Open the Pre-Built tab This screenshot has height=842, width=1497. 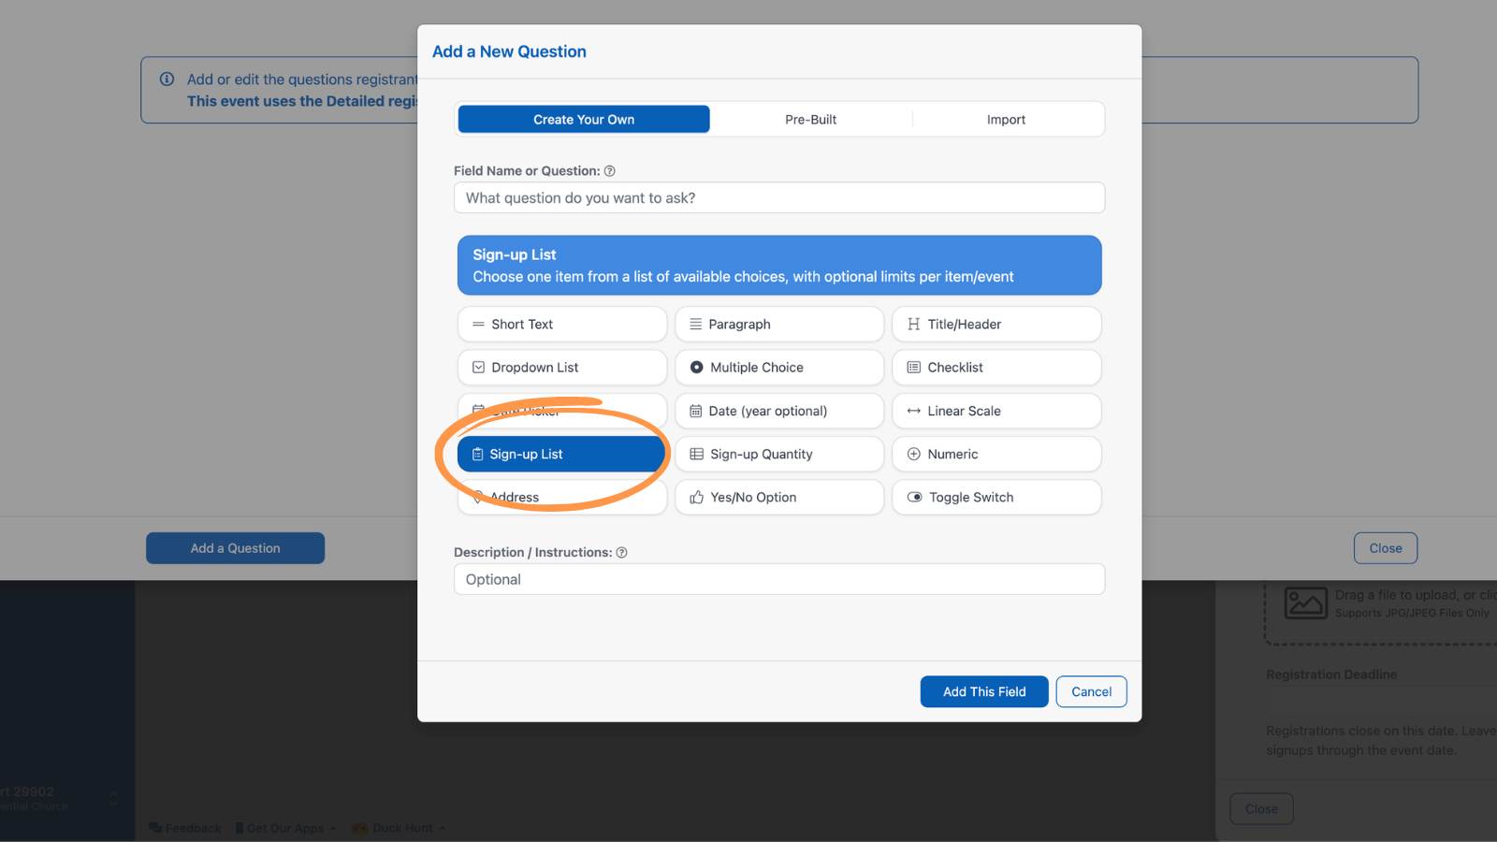point(810,120)
